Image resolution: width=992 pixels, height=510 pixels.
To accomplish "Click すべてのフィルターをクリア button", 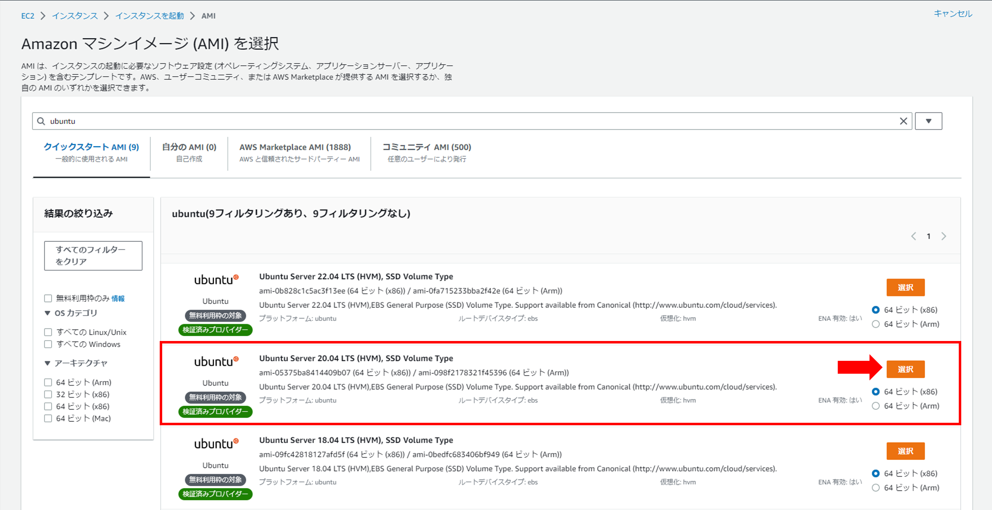I will [x=93, y=256].
